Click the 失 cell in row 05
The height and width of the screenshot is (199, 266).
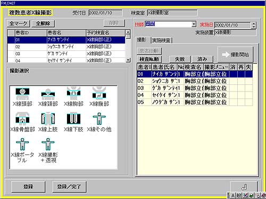pos(248,102)
